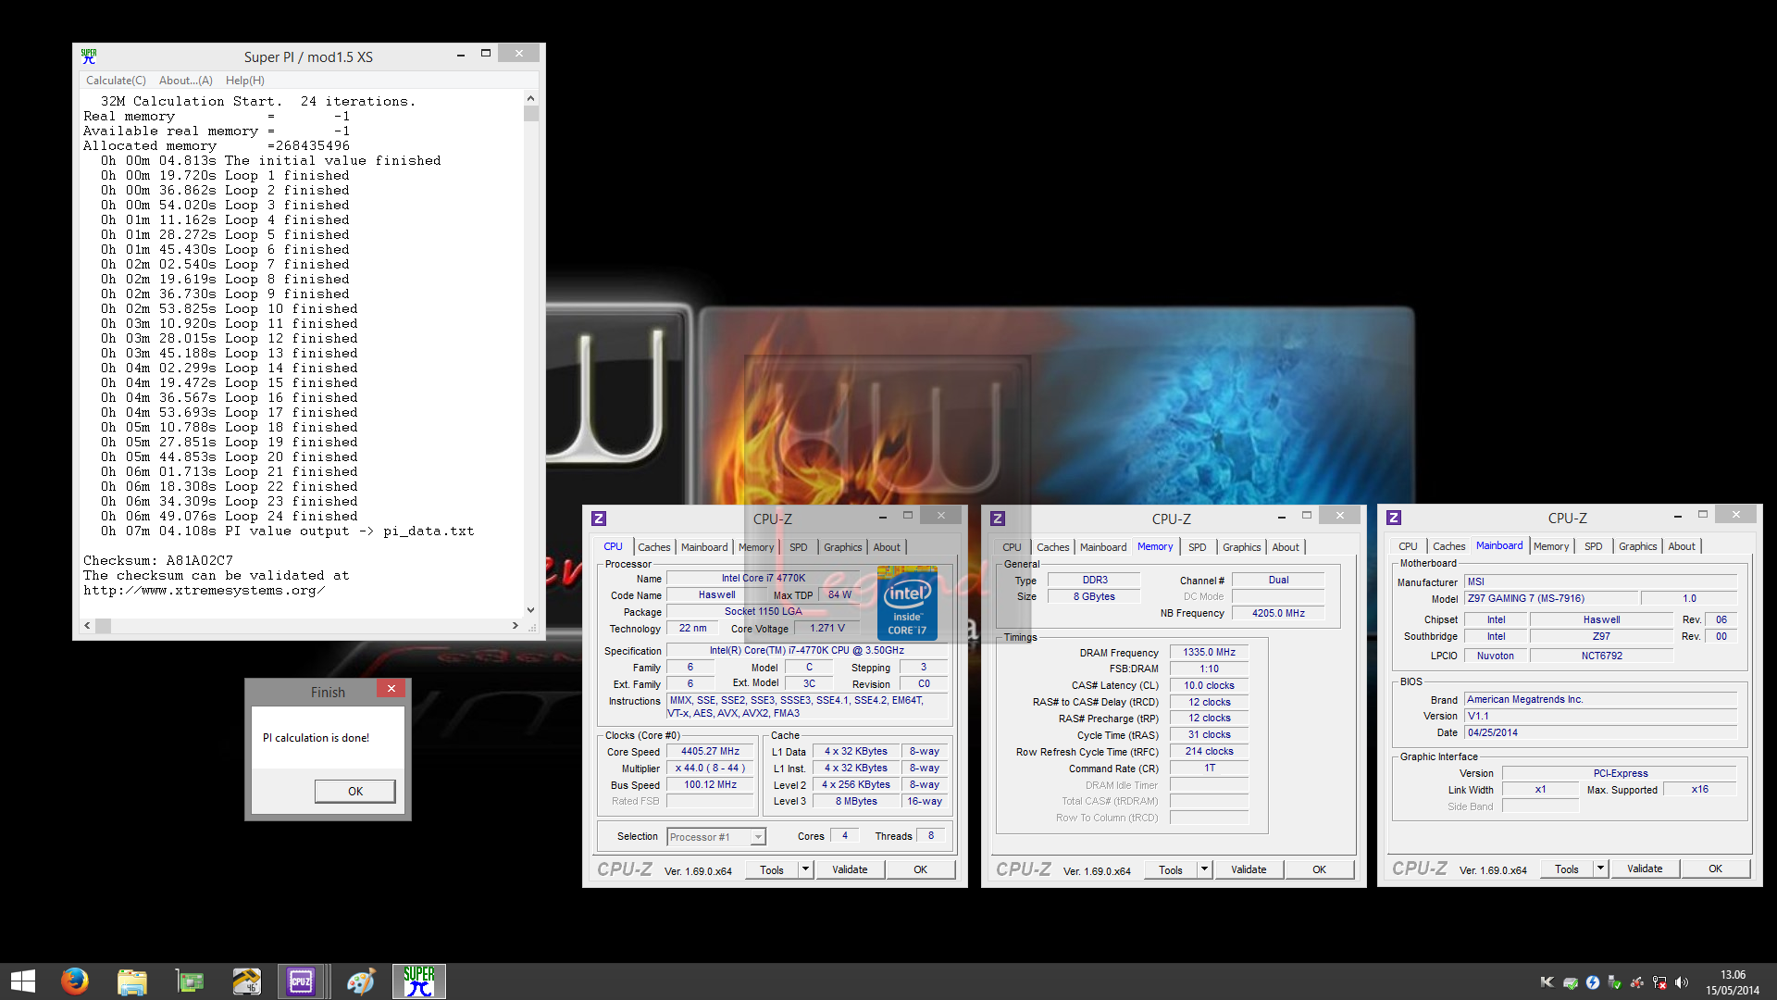
Task: Switch to Super PI in the taskbar
Action: point(418,981)
